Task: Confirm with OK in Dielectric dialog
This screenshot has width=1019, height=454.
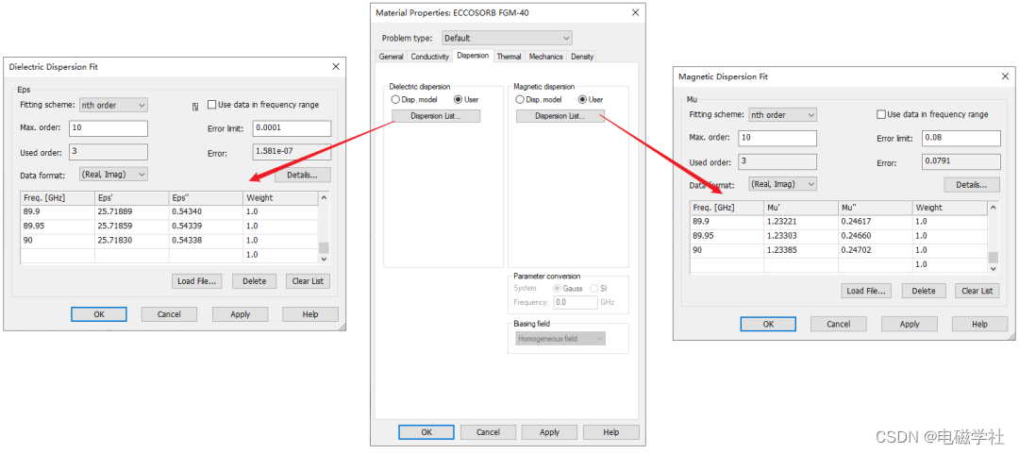Action: [99, 314]
